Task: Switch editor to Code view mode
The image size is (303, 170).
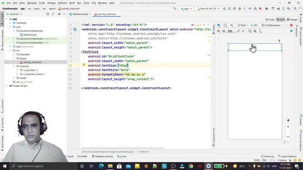Action: coord(270,20)
